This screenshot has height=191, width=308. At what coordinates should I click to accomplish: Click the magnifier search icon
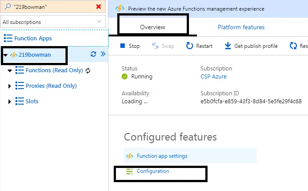coord(8,7)
